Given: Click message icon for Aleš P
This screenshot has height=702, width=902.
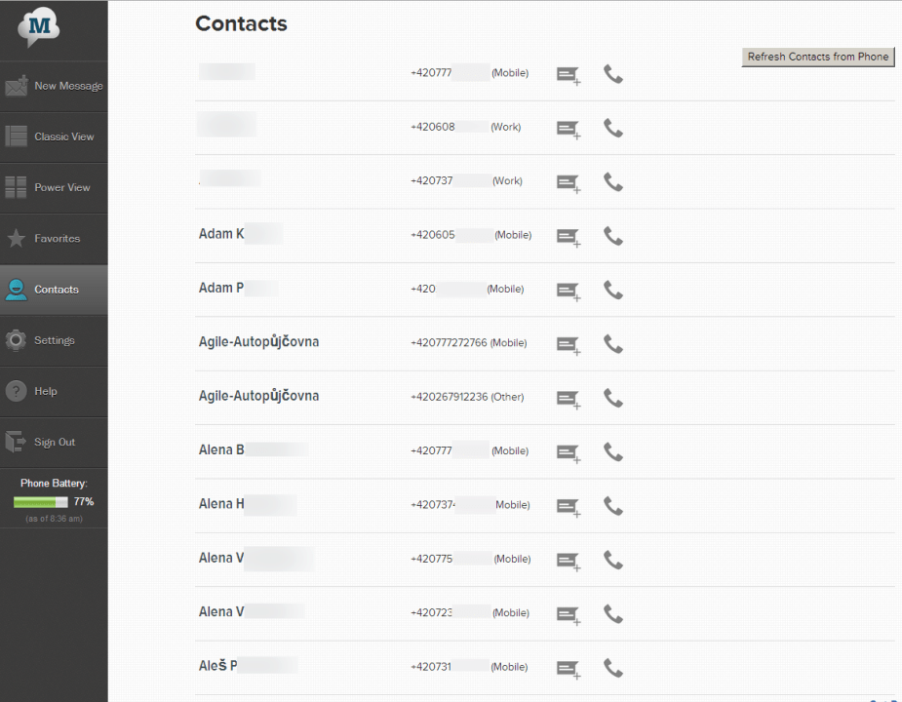Looking at the screenshot, I should coord(567,668).
